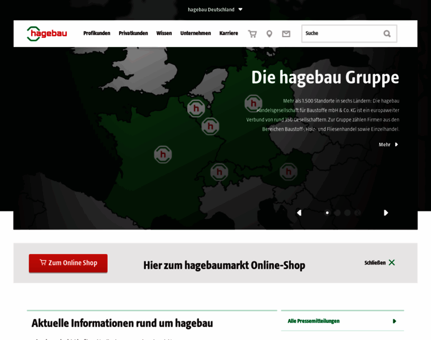Select the hagebau map marker over Austria

point(288,172)
